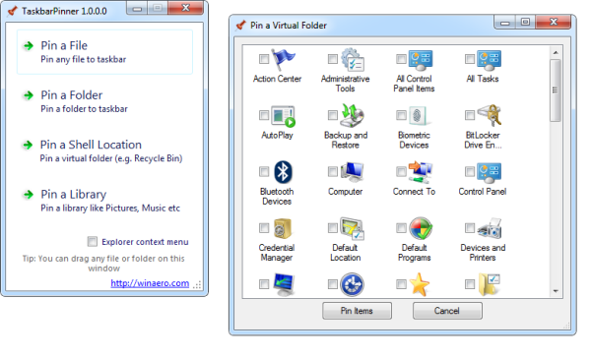This screenshot has width=591, height=359.
Task: Select the Backup and Restore icon
Action: pos(353,116)
